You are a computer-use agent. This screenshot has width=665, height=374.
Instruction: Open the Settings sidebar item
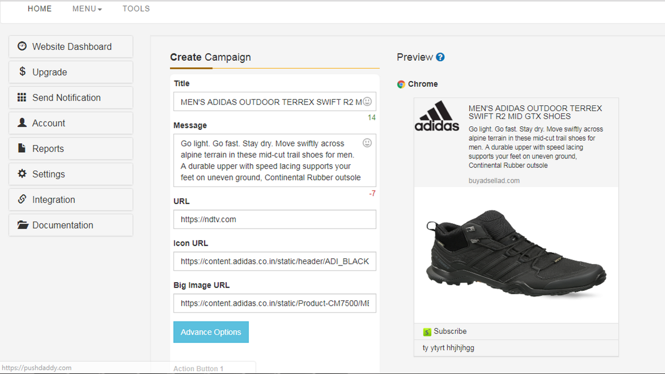tap(71, 174)
